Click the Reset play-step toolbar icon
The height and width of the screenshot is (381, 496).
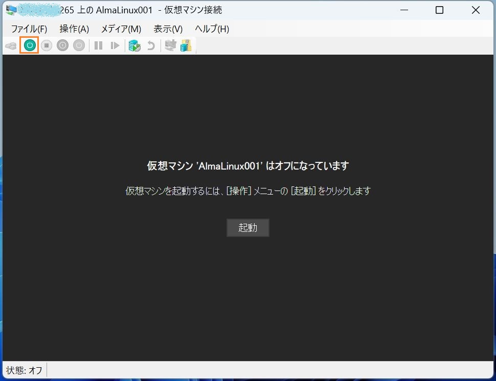point(115,45)
